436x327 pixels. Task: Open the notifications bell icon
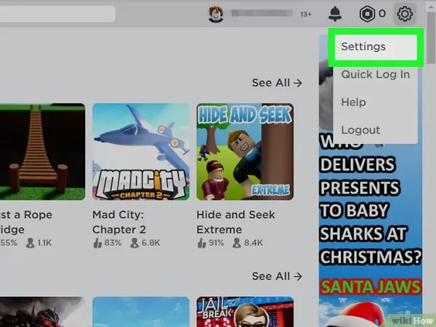point(335,14)
